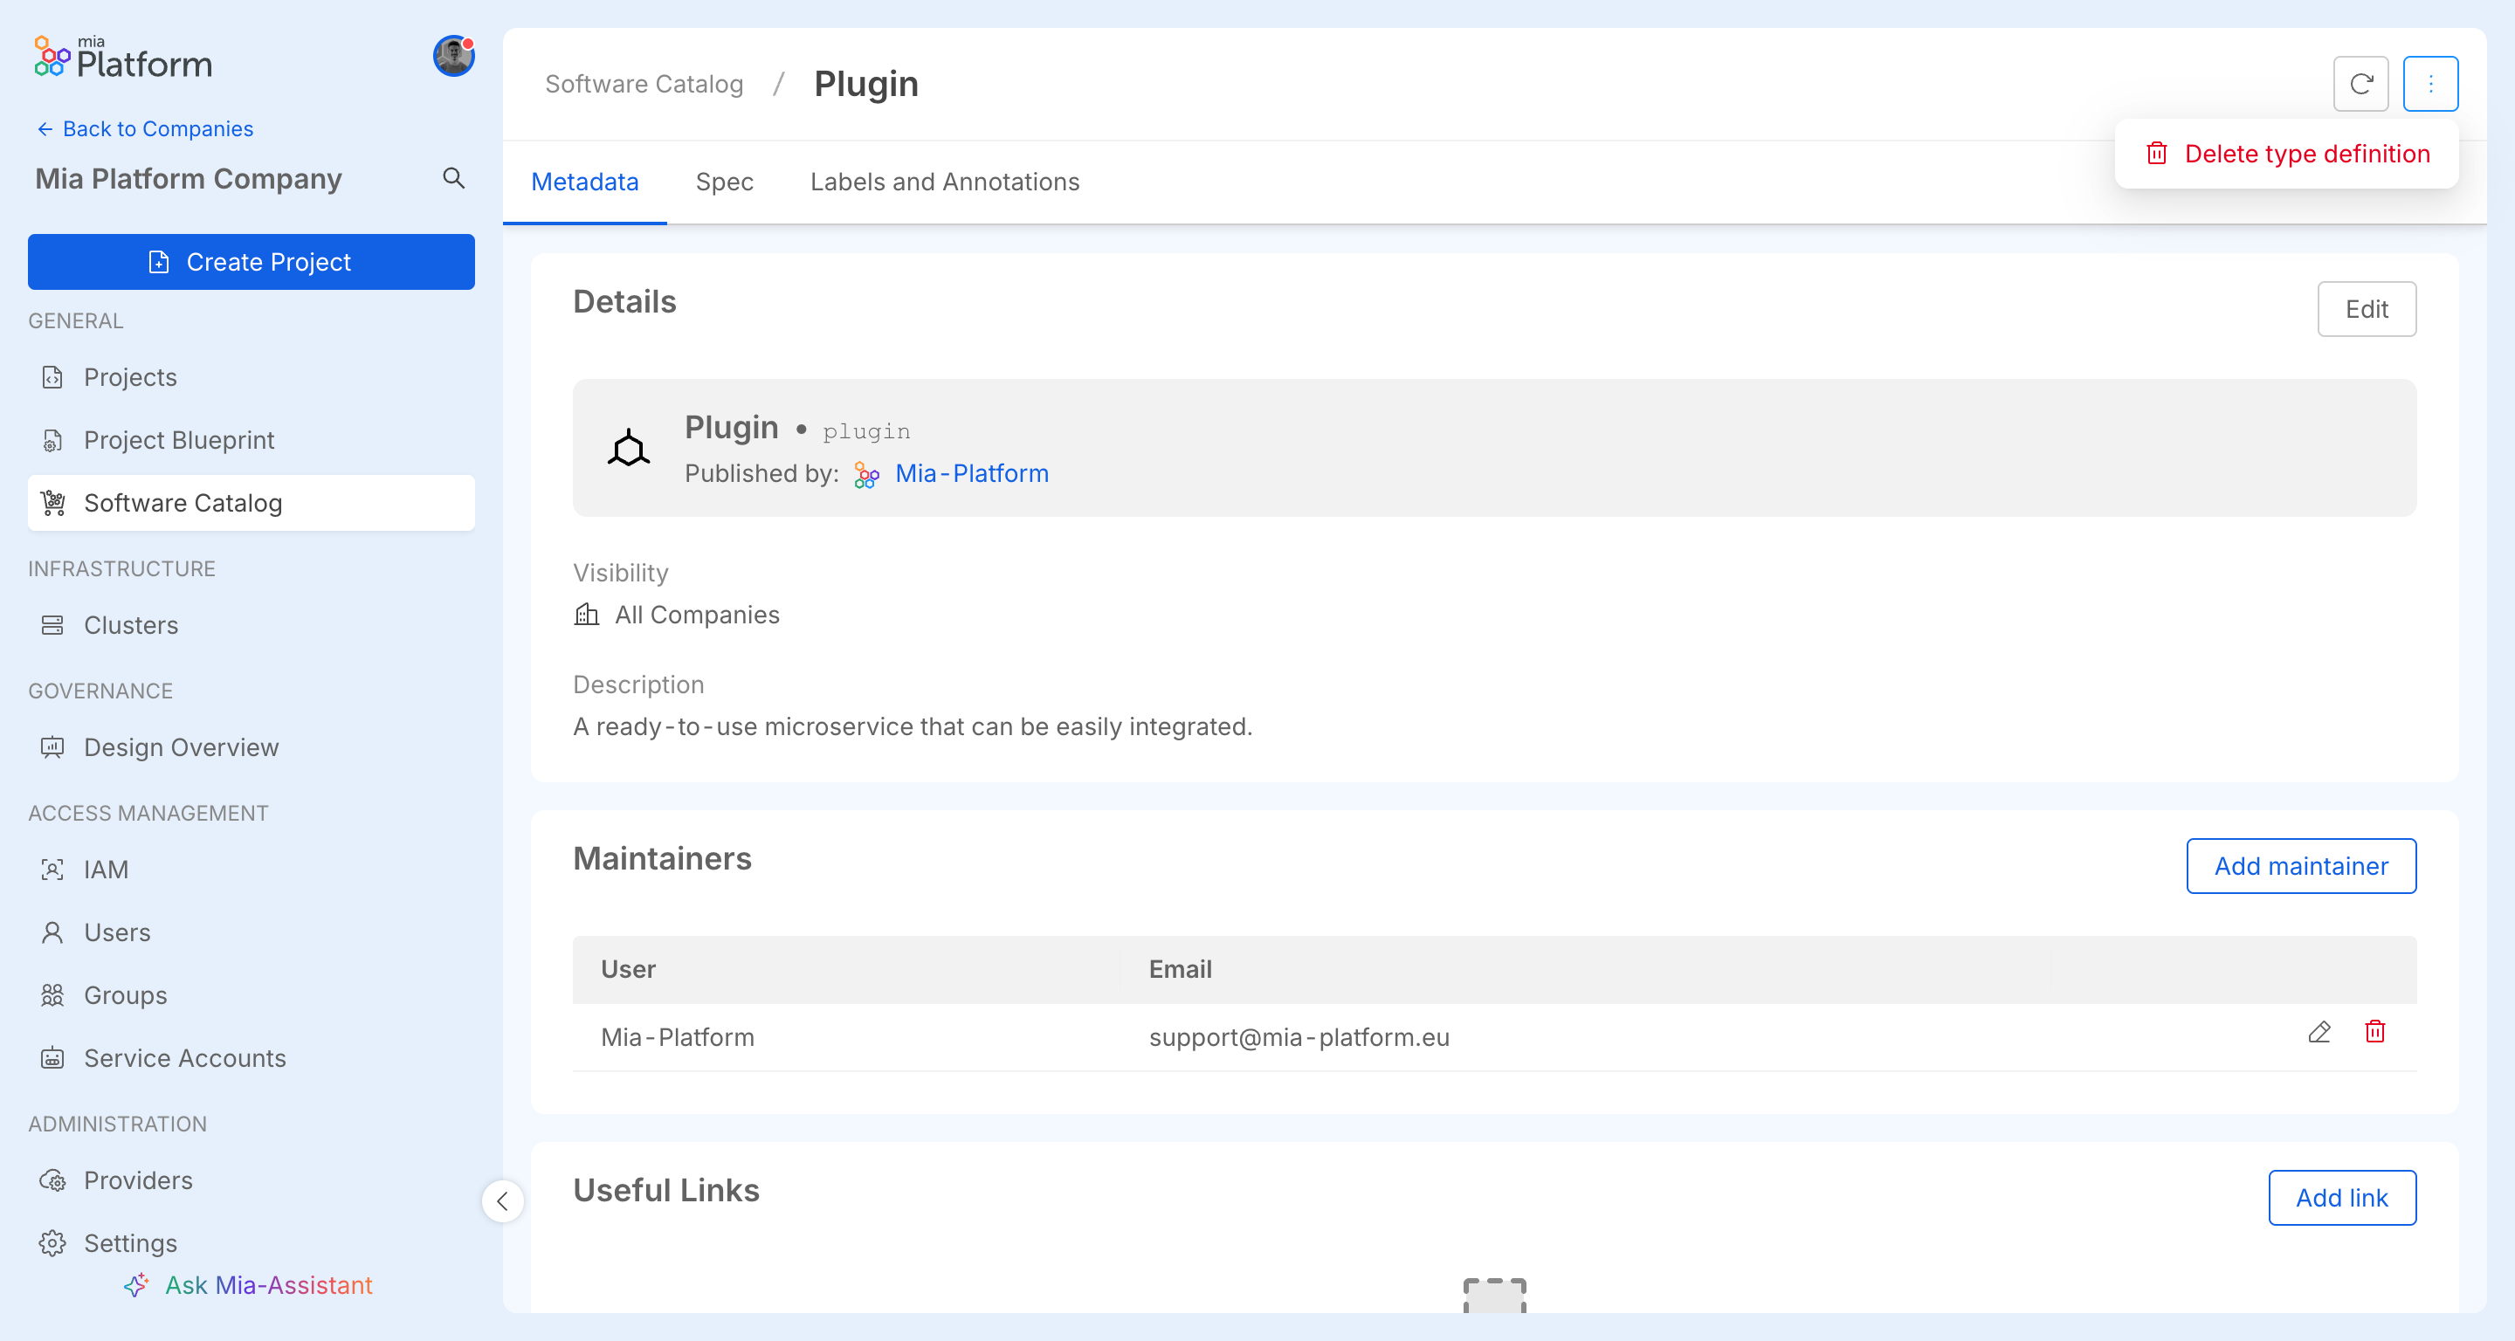
Task: Navigate to Software Catalog breadcrumb
Action: point(644,84)
